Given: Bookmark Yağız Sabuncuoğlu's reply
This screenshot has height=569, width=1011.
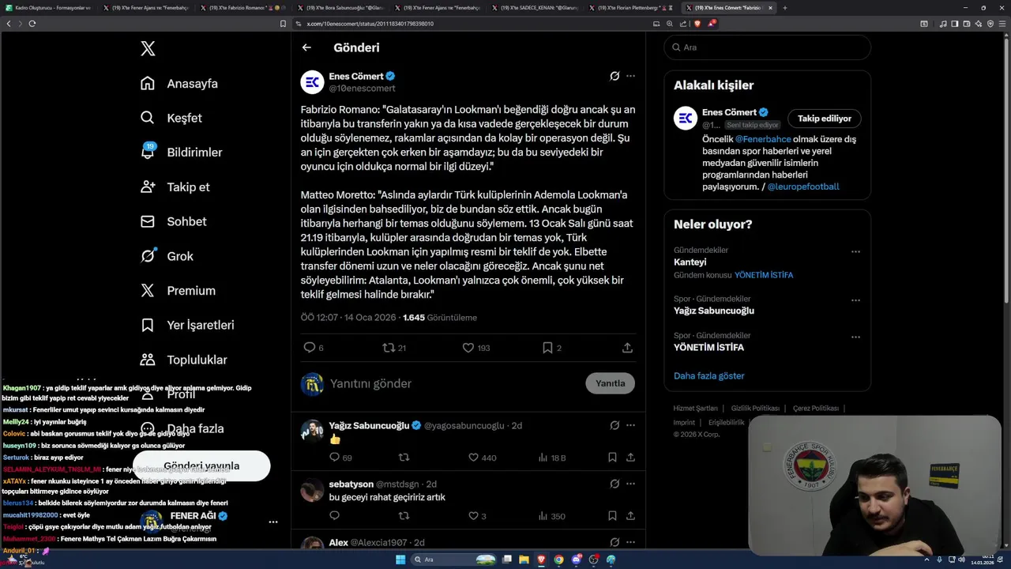Looking at the screenshot, I should point(612,457).
